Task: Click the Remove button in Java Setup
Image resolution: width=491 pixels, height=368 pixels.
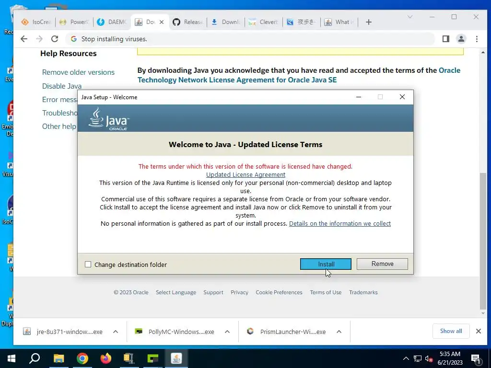Action: [382, 264]
